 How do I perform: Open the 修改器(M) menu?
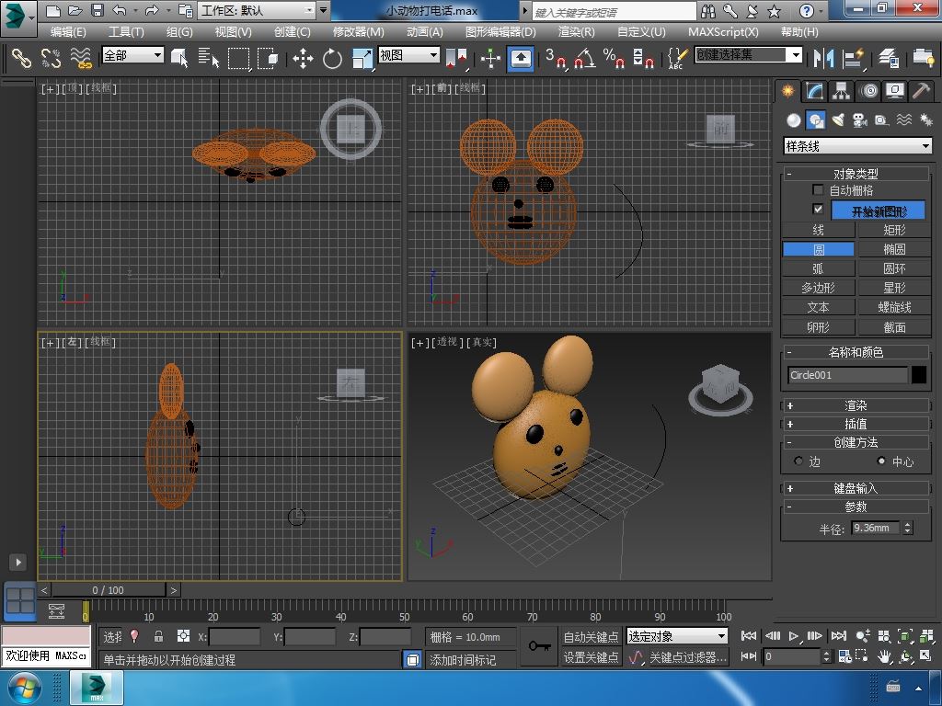coord(358,31)
